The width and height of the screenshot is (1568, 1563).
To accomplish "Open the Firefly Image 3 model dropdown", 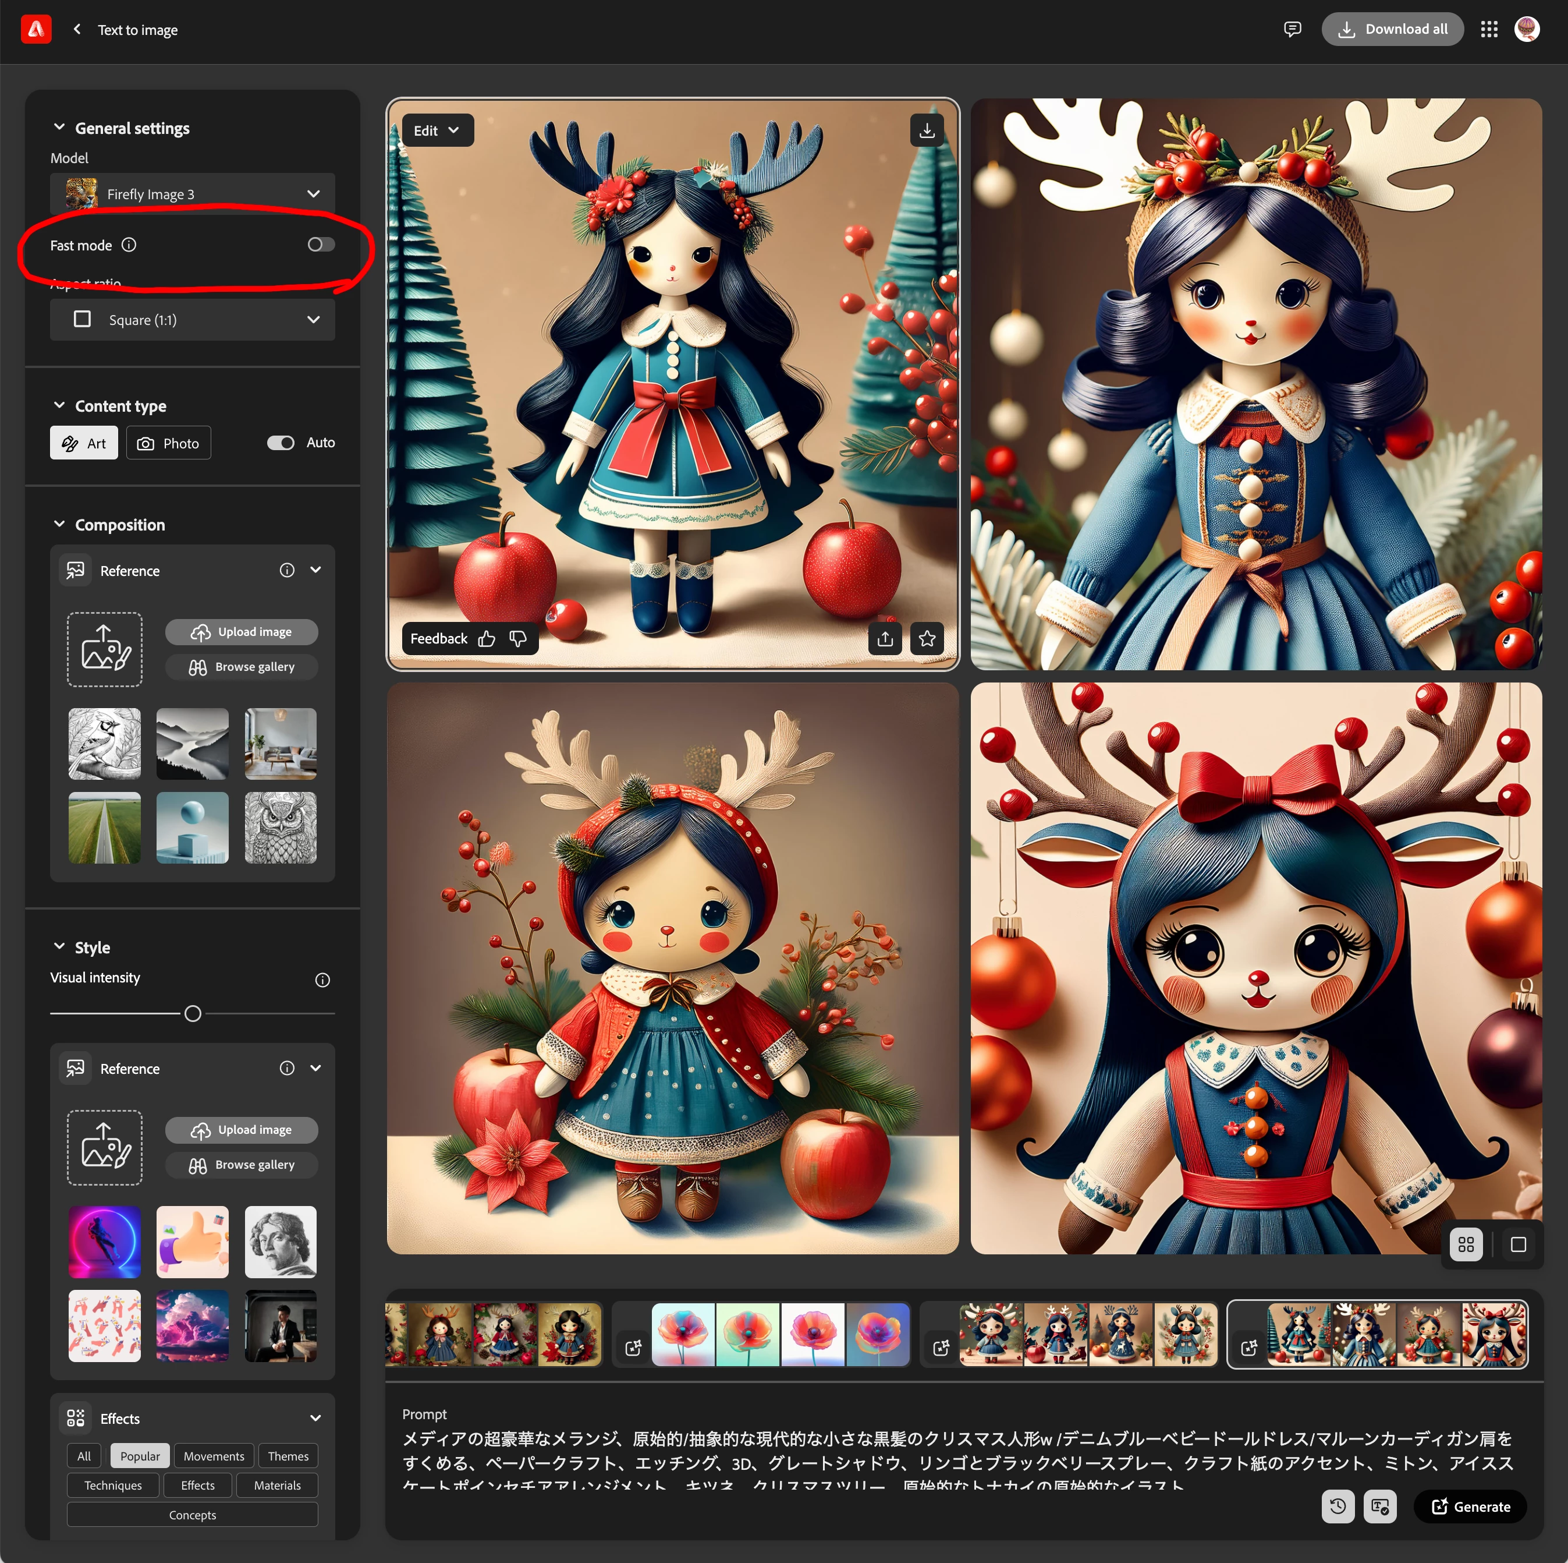I will 192,194.
